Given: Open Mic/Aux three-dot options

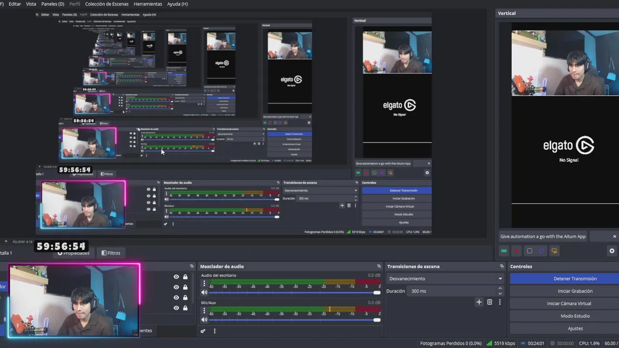Looking at the screenshot, I should coord(204,311).
